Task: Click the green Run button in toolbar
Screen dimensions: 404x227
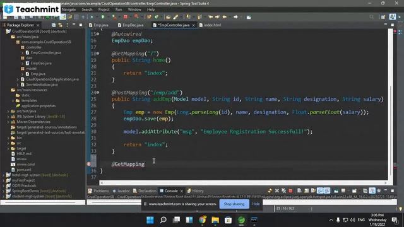Action: point(103,17)
